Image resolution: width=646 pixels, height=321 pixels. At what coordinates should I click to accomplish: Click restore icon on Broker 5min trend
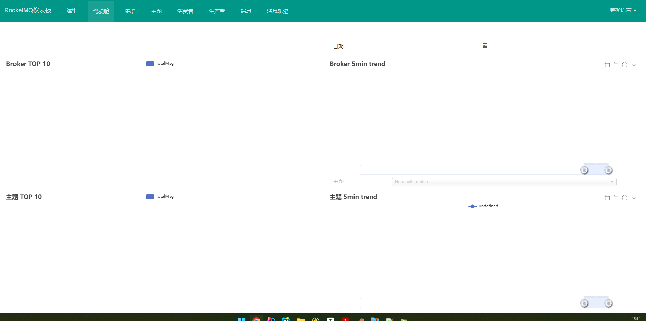coord(625,65)
